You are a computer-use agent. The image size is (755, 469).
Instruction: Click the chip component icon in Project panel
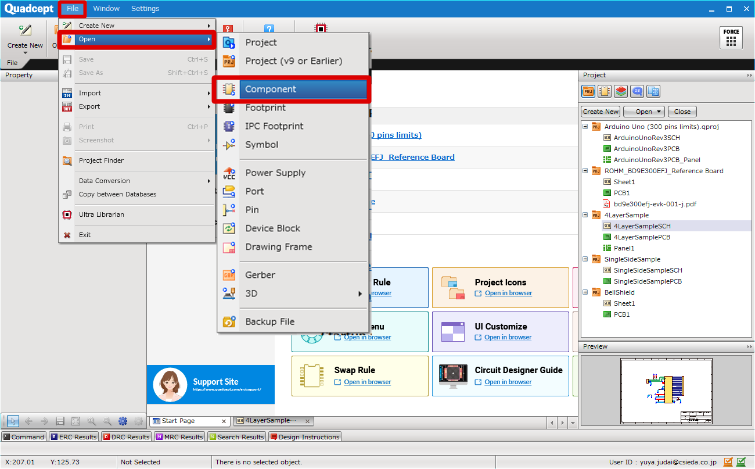(x=605, y=91)
